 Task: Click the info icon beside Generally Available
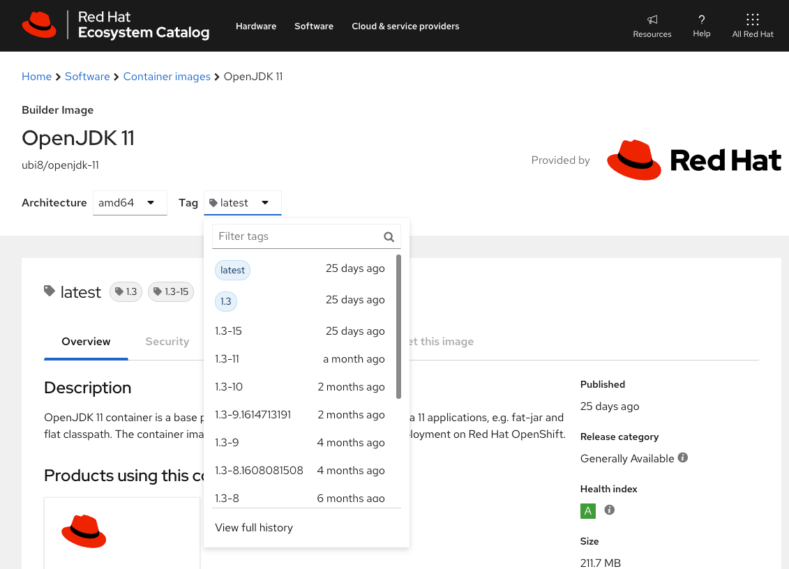682,457
